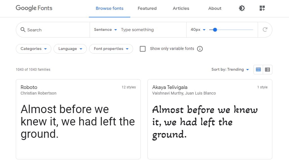This screenshot has height=163, width=289.
Task: Switch to grid view layout
Action: pos(258,69)
